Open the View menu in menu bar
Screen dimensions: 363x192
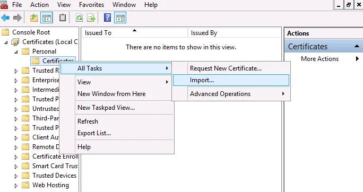click(x=64, y=5)
